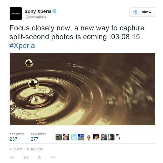
Task: Retweet using the retweet icon
Action: coord(26,157)
